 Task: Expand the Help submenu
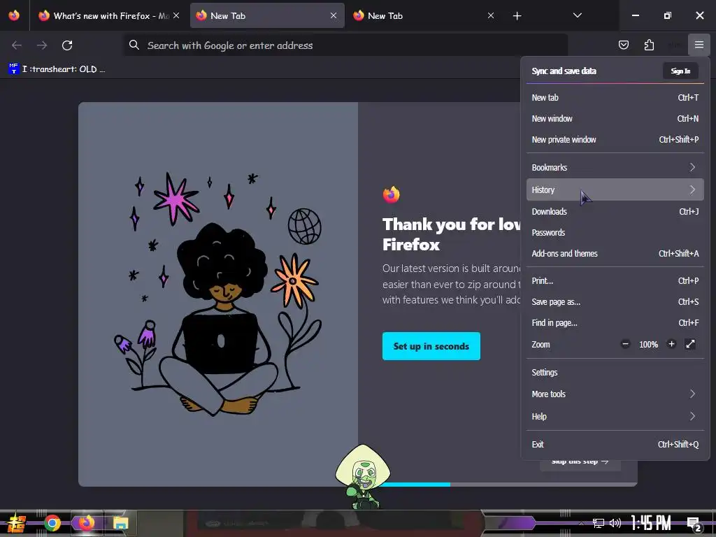tap(615, 416)
